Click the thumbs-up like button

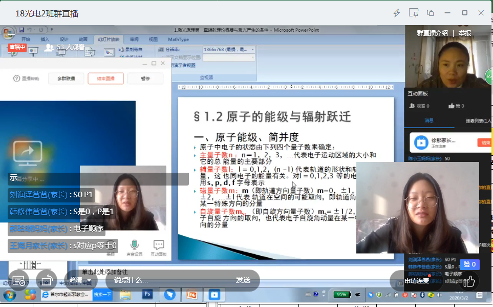(x=469, y=281)
